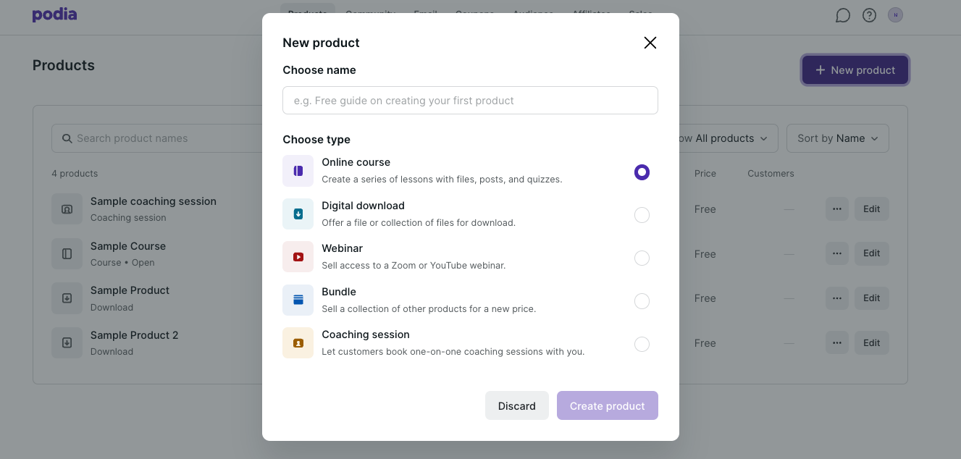Open the Sort by Name dropdown
The image size is (961, 459).
click(x=837, y=138)
